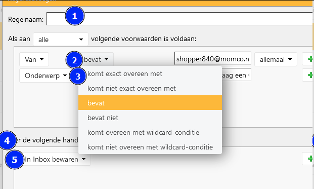Open 'In Inbox bewaren' action dropdown
Image resolution: width=314 pixels, height=189 pixels.
point(55,159)
